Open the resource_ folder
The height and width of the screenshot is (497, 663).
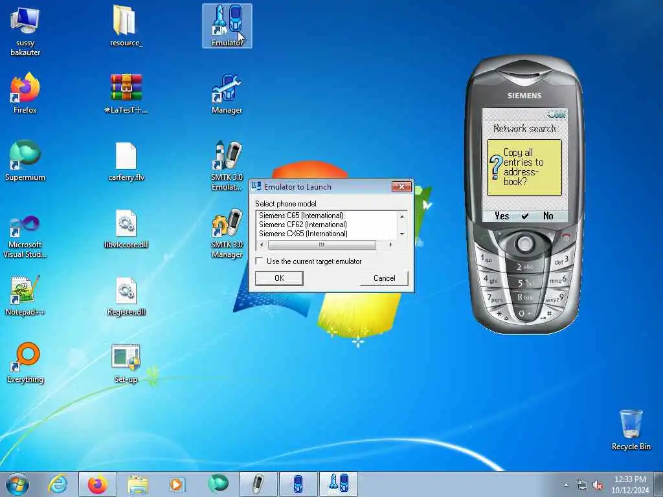[126, 26]
